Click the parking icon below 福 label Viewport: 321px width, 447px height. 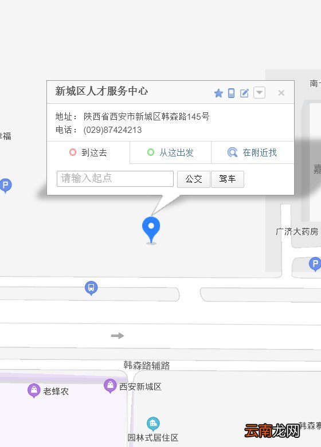[x=5, y=186]
